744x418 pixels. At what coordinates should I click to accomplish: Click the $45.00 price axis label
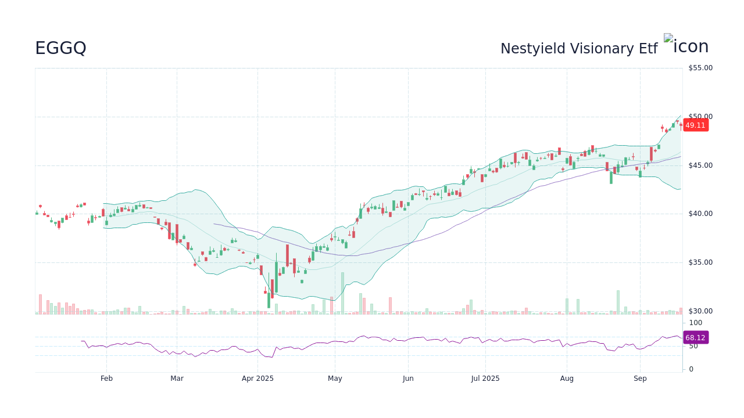point(700,165)
